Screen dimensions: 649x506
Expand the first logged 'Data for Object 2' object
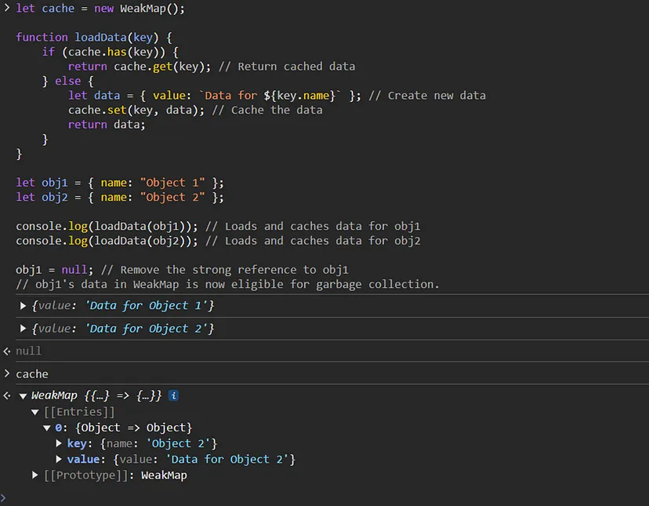click(x=24, y=329)
